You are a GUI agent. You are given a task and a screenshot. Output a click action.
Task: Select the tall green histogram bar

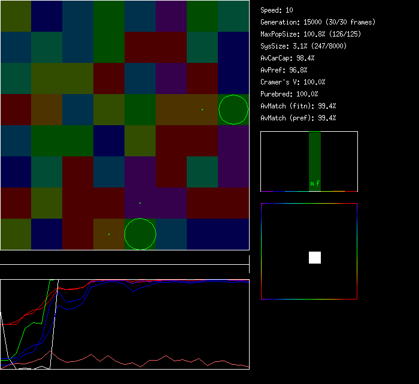pos(315,156)
